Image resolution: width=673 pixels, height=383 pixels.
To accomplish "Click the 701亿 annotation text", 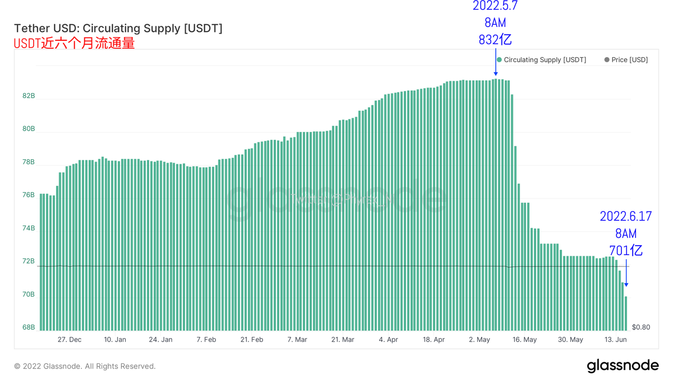I will 626,250.
